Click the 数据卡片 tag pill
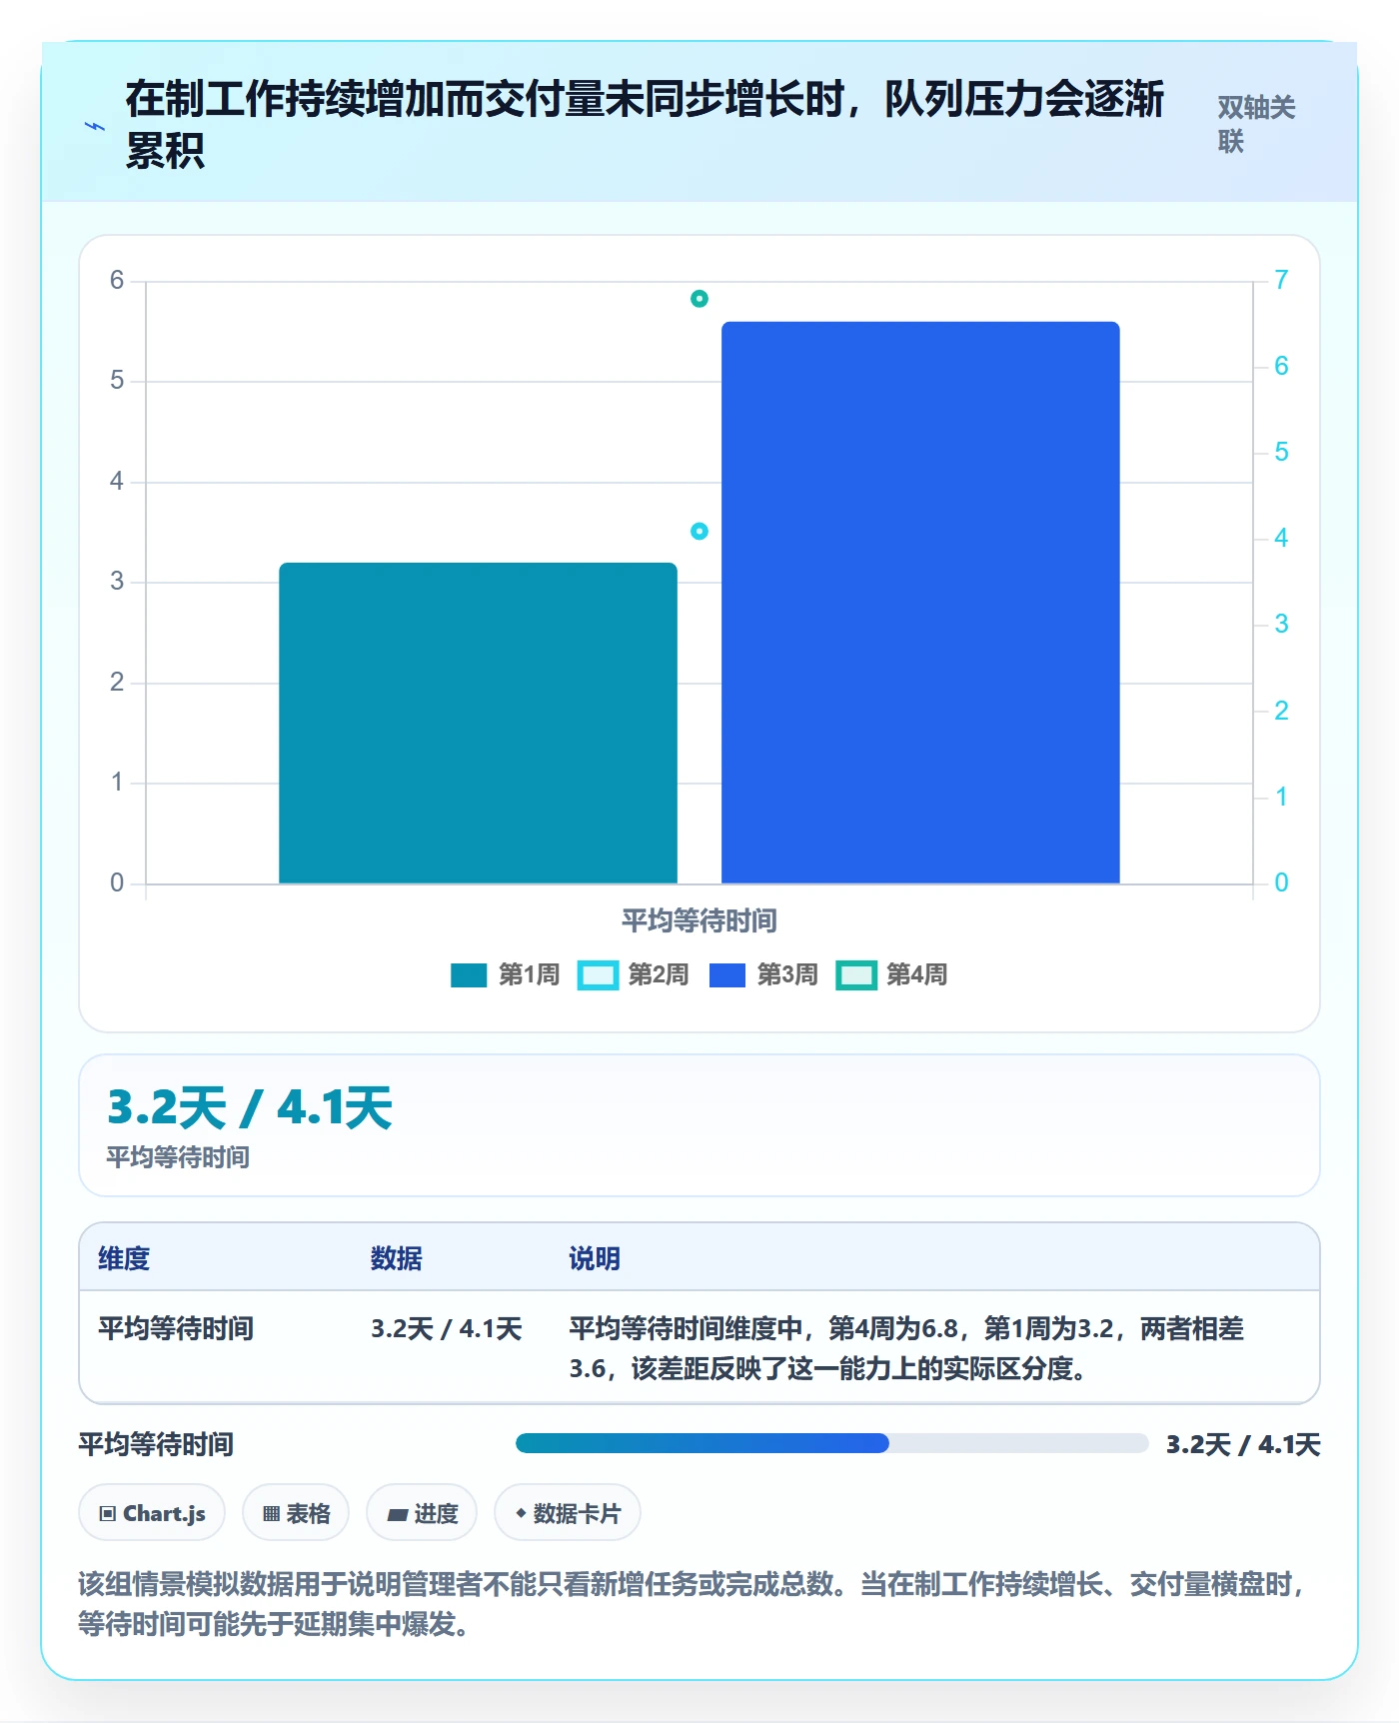The height and width of the screenshot is (1723, 1399). point(568,1513)
